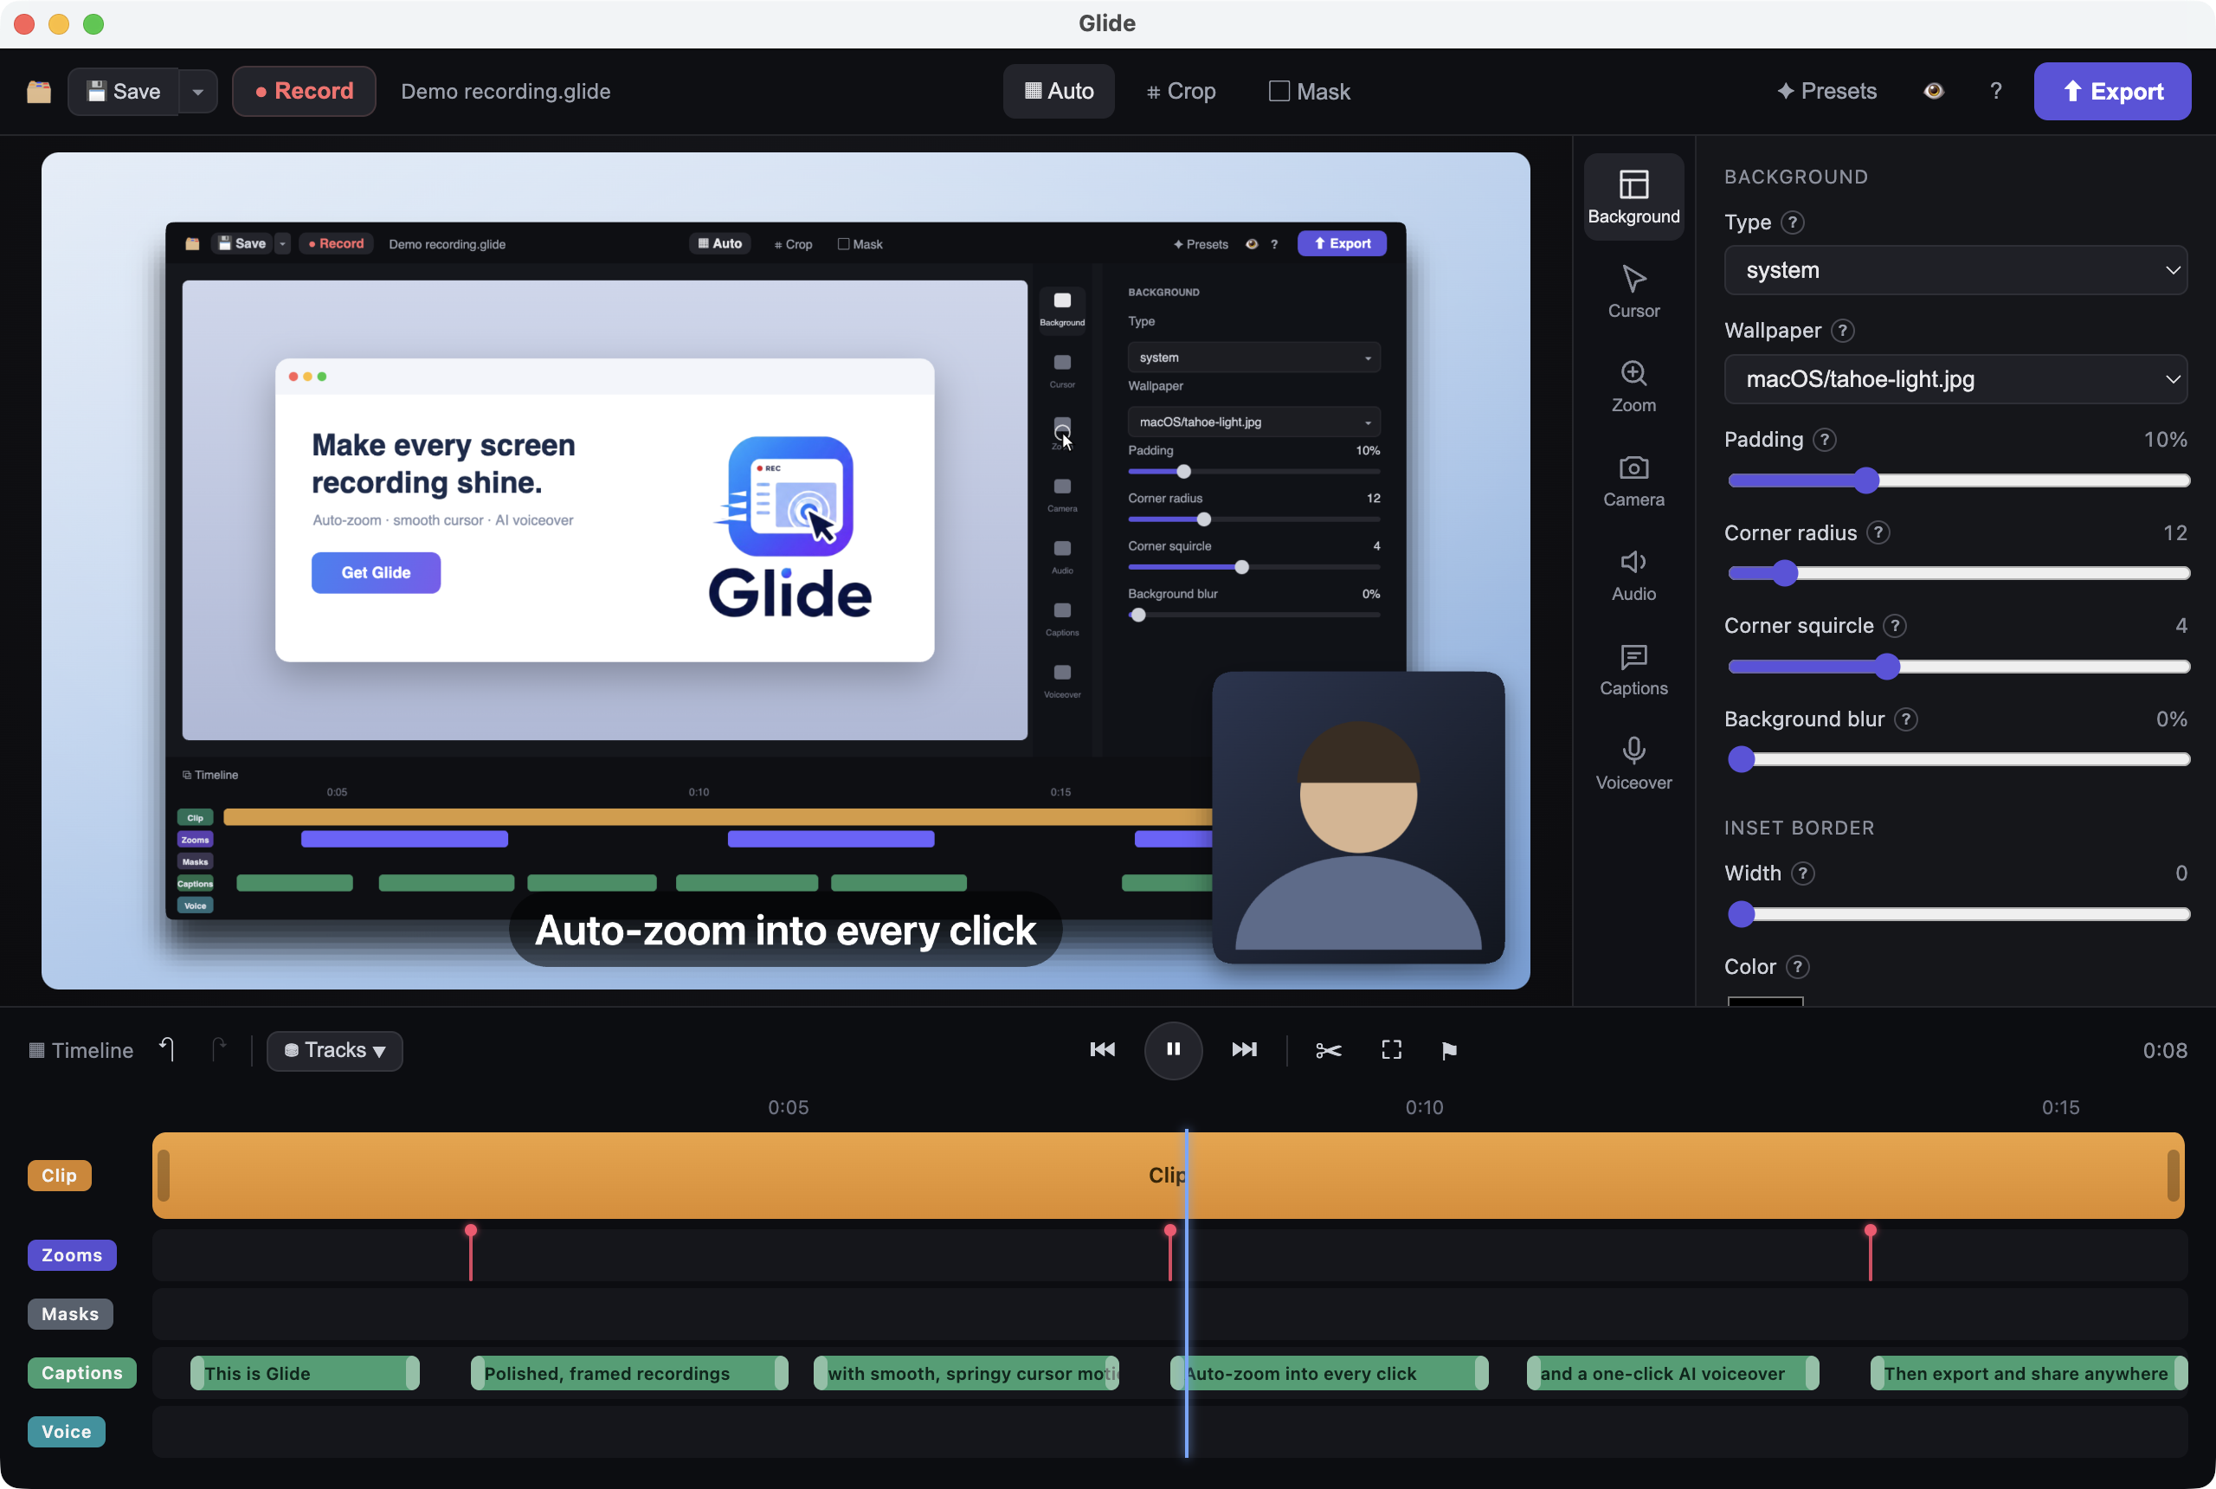The width and height of the screenshot is (2216, 1489).
Task: Open the Voiceover settings panel
Action: [1633, 764]
